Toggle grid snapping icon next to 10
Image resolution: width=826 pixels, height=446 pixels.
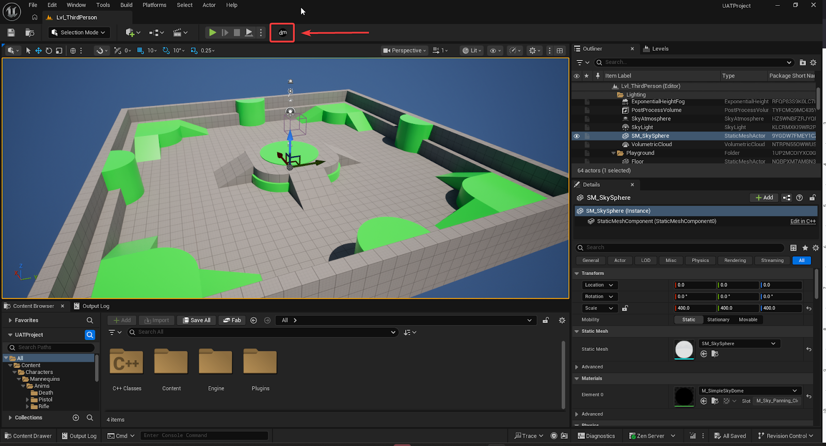pyautogui.click(x=140, y=51)
